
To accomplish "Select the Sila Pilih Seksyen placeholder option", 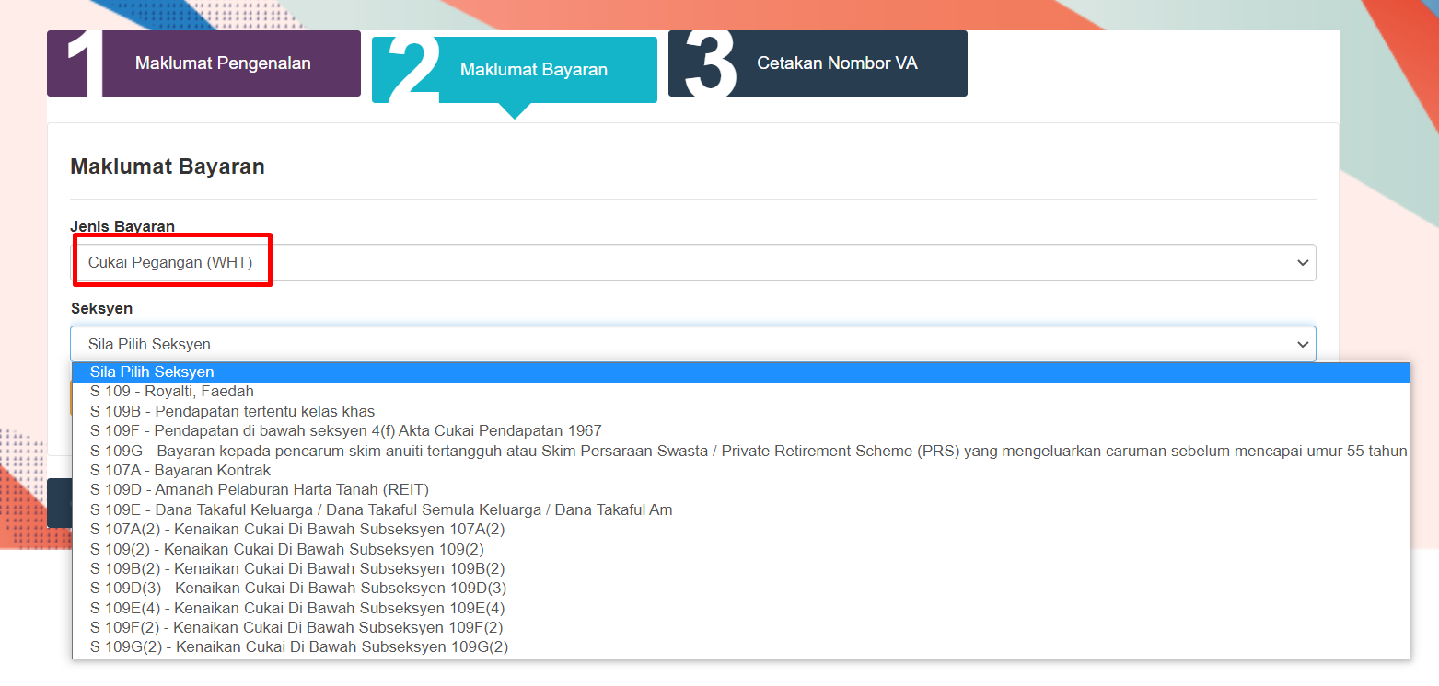I will click(x=152, y=372).
